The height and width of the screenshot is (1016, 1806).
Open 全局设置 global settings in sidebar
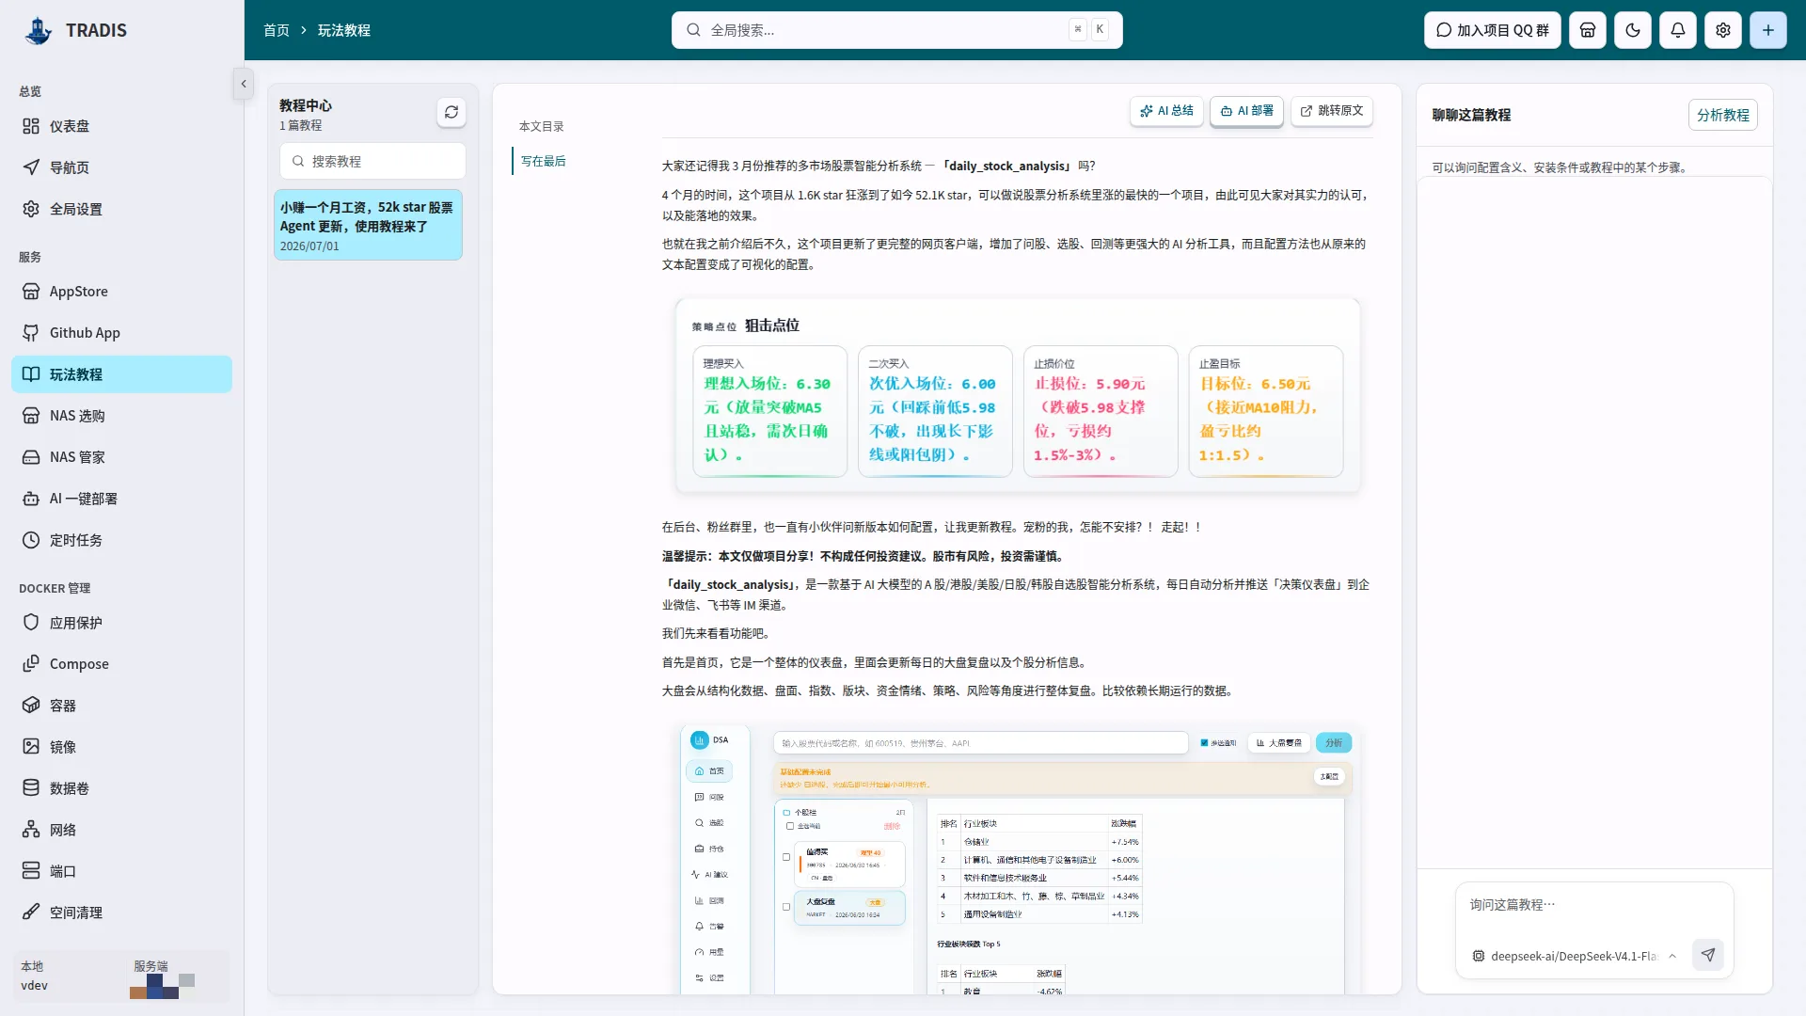(121, 209)
